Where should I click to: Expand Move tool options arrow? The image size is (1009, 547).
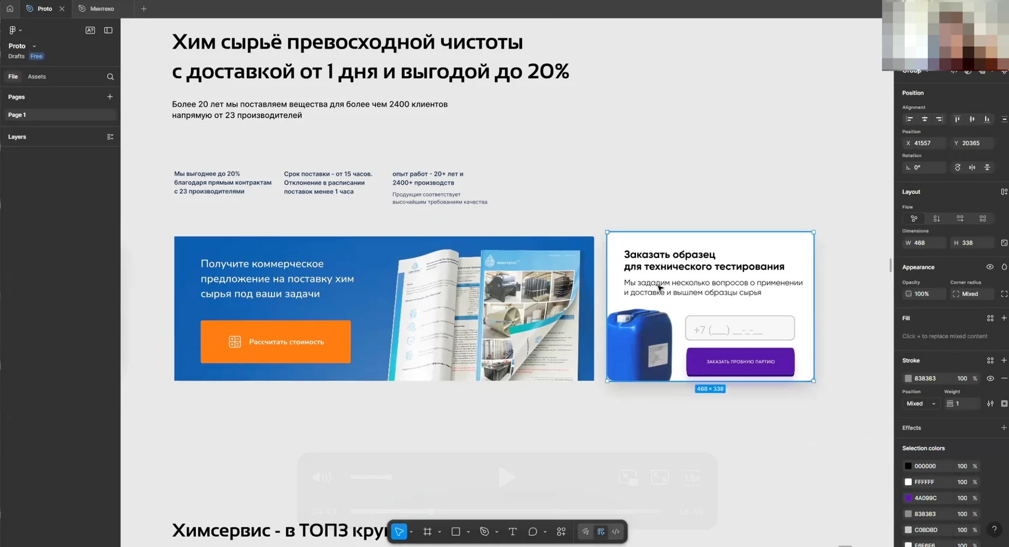point(411,532)
